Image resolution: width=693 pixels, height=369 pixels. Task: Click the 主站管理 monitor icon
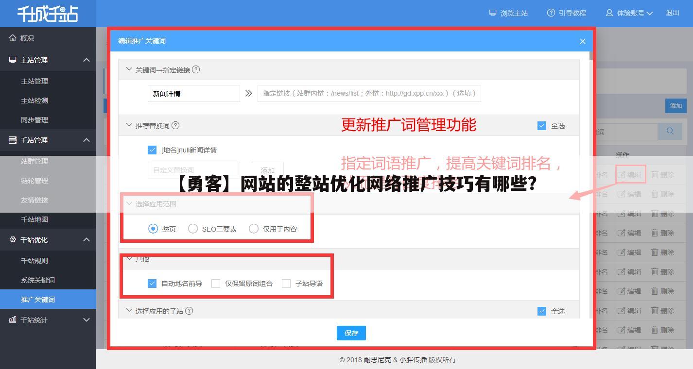(13, 60)
